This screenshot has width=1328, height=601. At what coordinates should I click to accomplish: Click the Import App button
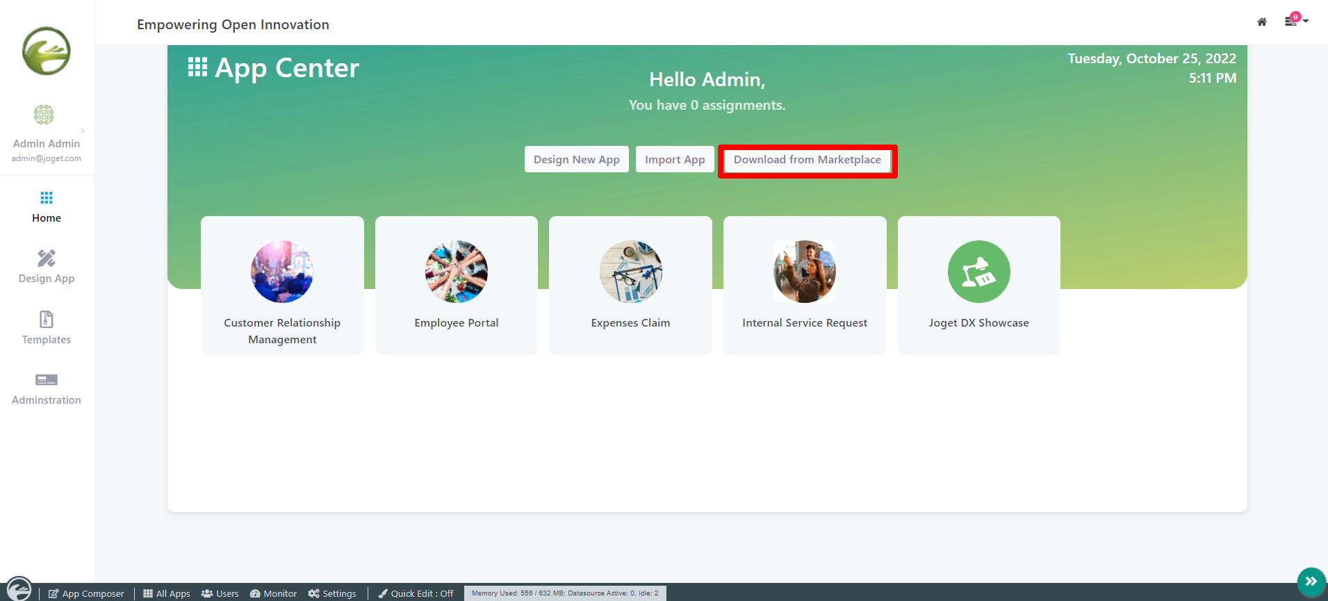(x=675, y=159)
